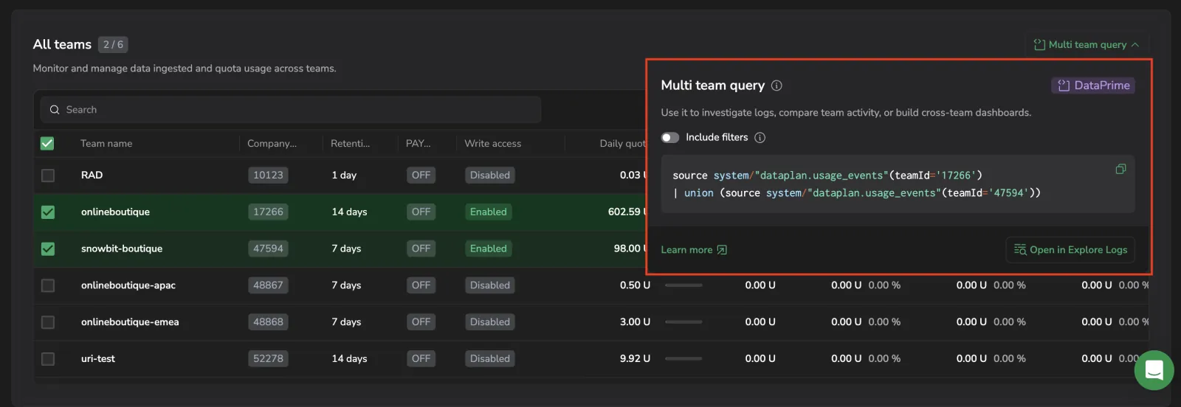Open the Learn more link
The width and height of the screenshot is (1181, 407).
(694, 250)
